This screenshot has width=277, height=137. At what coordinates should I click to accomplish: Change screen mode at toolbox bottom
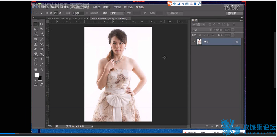click(x=42, y=84)
